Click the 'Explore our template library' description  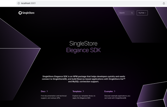[x=84, y=97]
